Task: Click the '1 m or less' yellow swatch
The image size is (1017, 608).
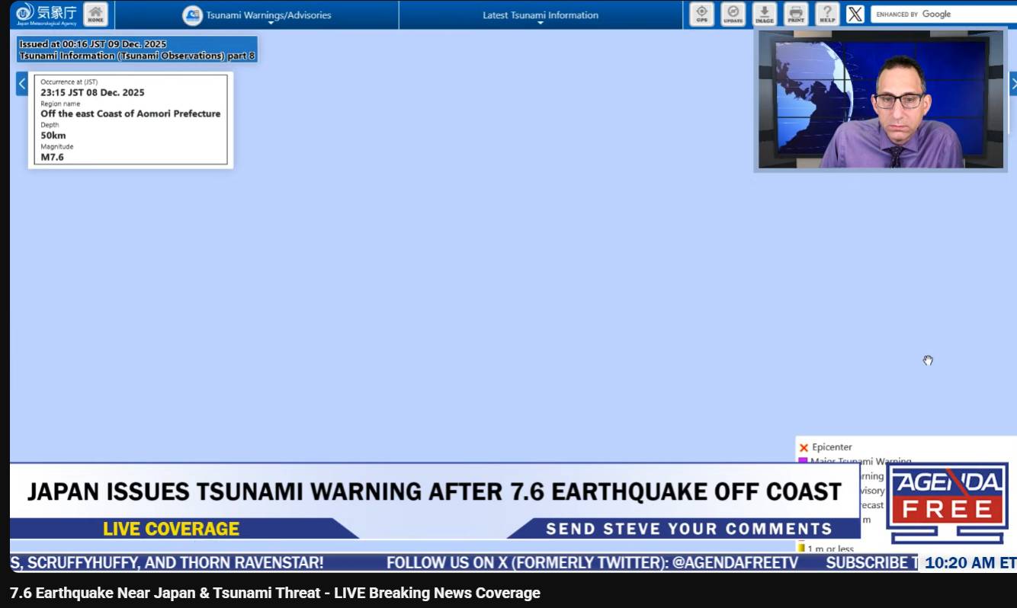Action: pyautogui.click(x=801, y=548)
